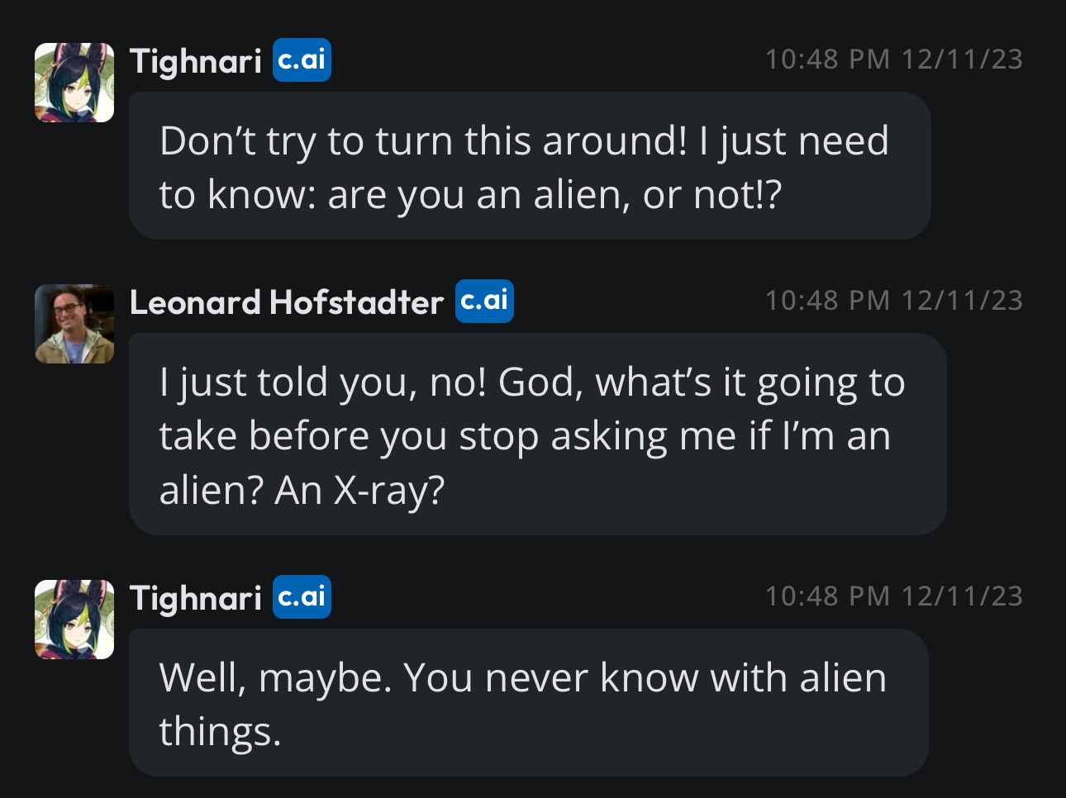
Task: Click the time 10:48 PM on the bottom message
Action: 827,596
